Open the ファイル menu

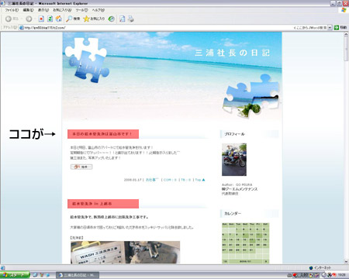pyautogui.click(x=12, y=10)
